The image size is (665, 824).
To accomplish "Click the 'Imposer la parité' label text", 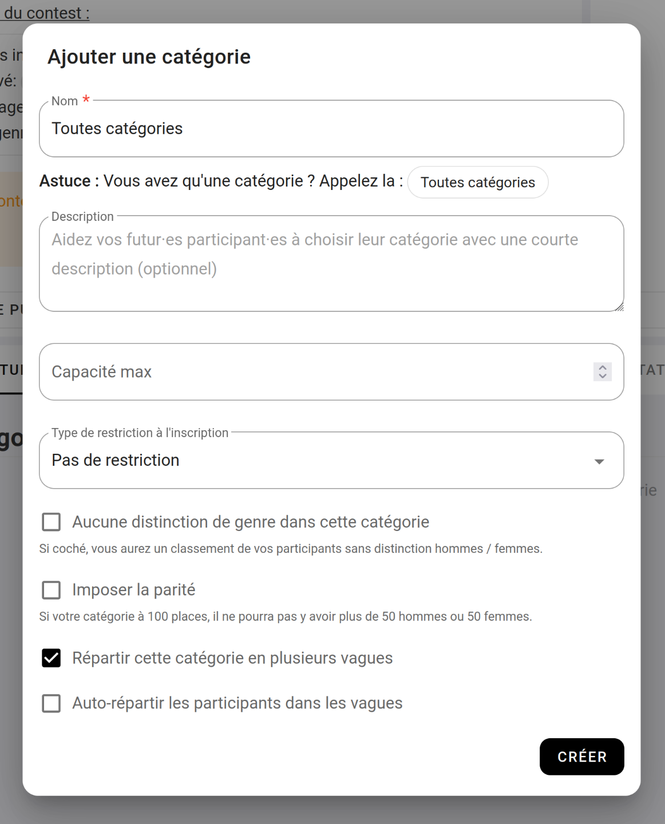I will [x=133, y=590].
